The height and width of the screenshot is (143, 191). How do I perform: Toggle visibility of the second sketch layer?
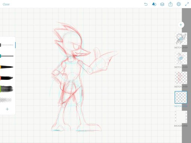tap(181, 58)
